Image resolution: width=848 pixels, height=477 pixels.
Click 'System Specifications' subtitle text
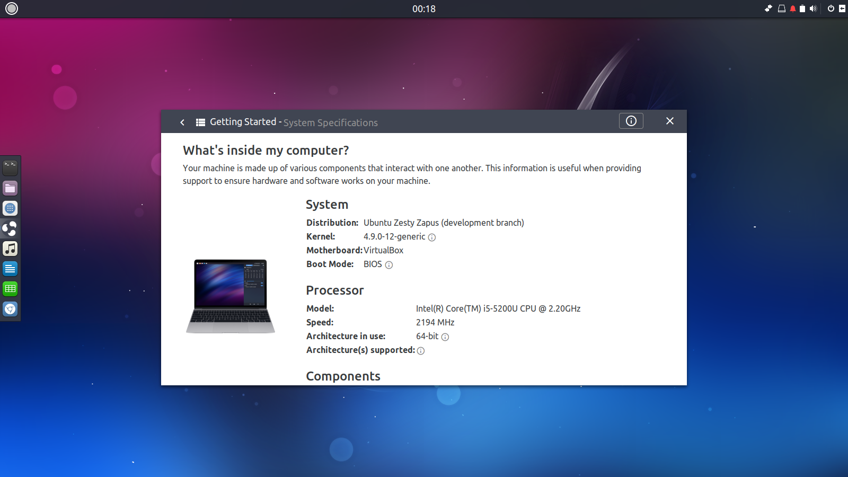[331, 123]
